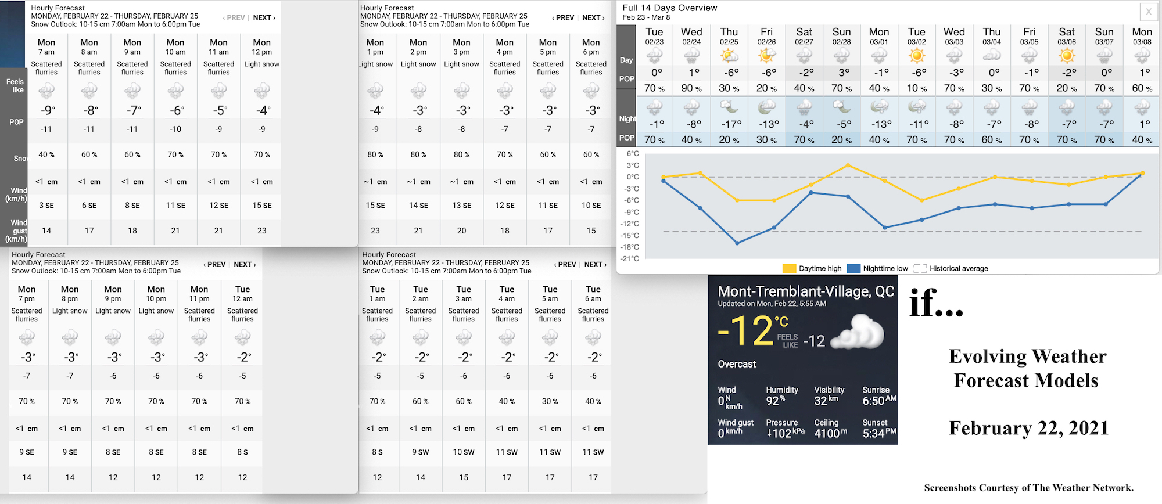Click the Thu 03/04 daytime cloud icon
This screenshot has width=1162, height=504.
pyautogui.click(x=992, y=56)
